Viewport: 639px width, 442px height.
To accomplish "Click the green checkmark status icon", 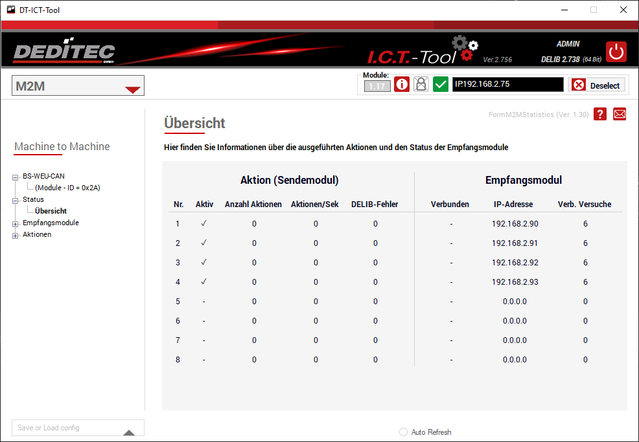I will pyautogui.click(x=441, y=85).
